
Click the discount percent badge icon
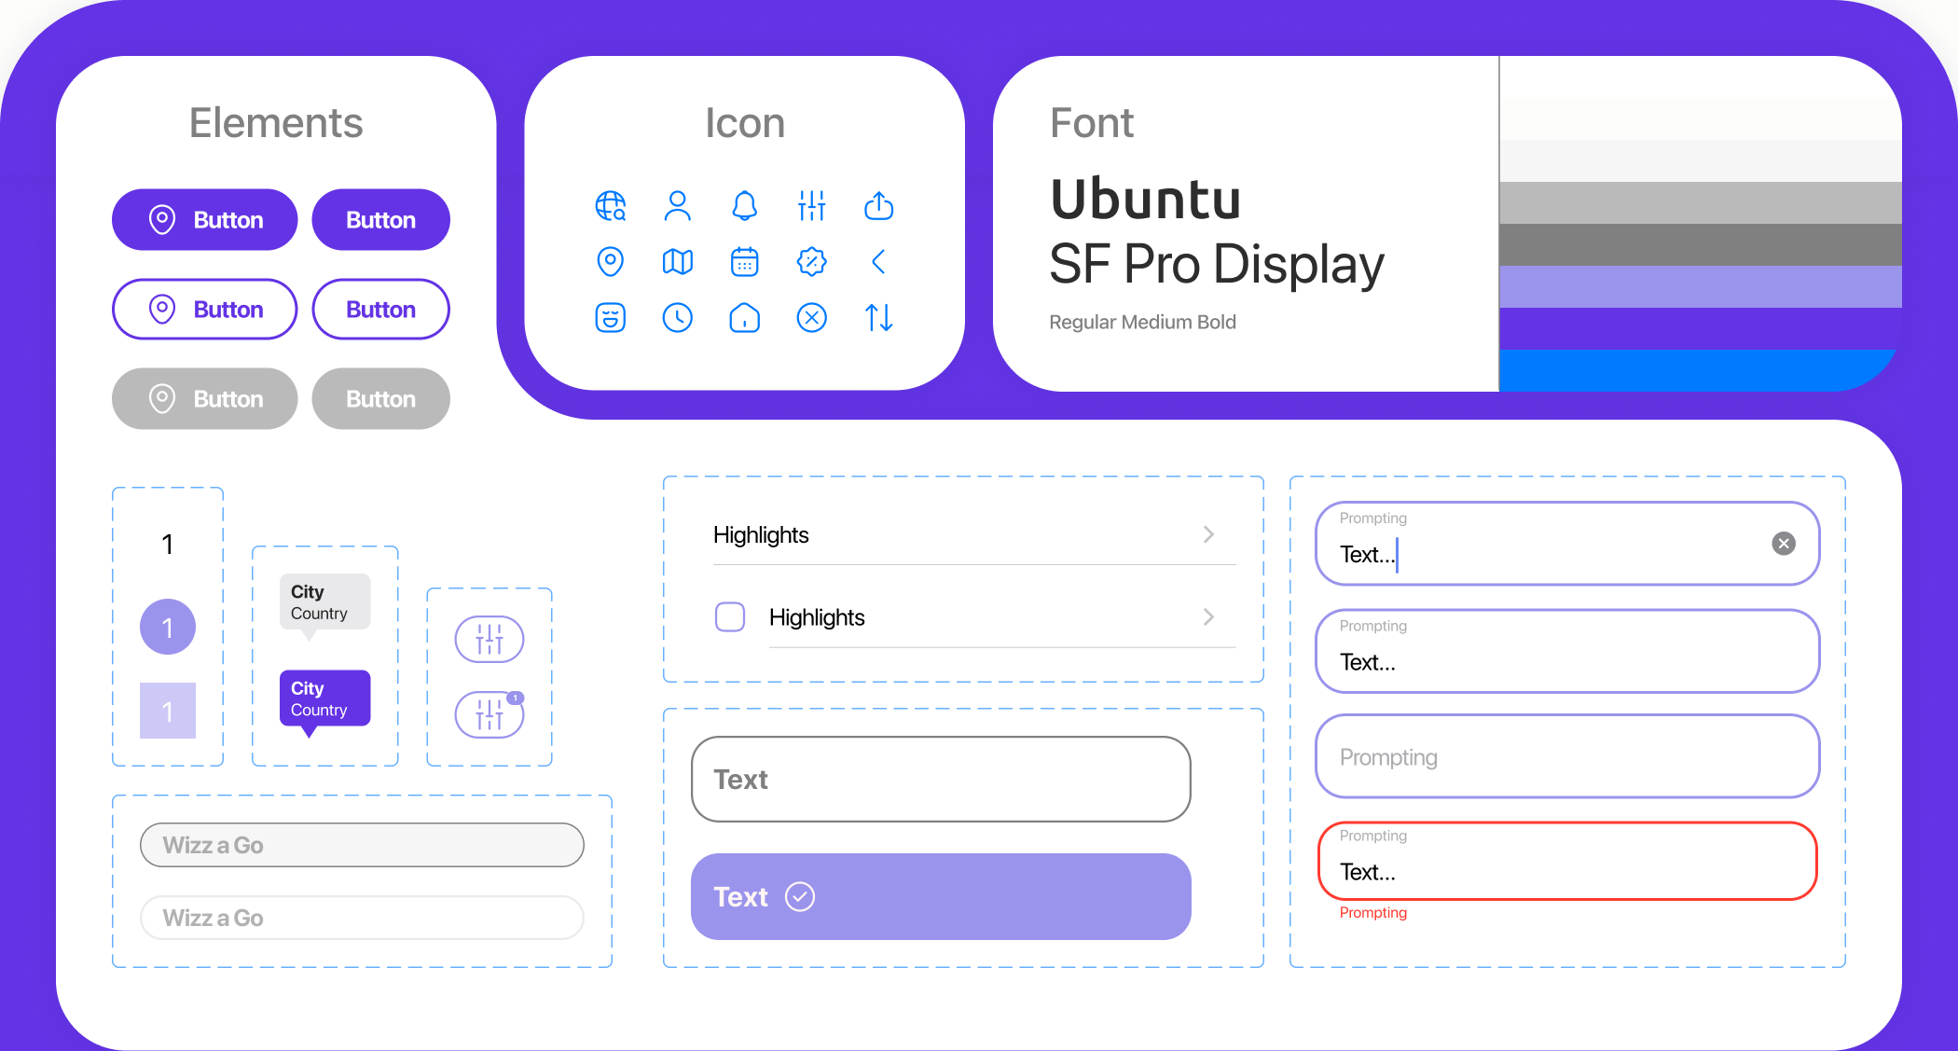(811, 262)
